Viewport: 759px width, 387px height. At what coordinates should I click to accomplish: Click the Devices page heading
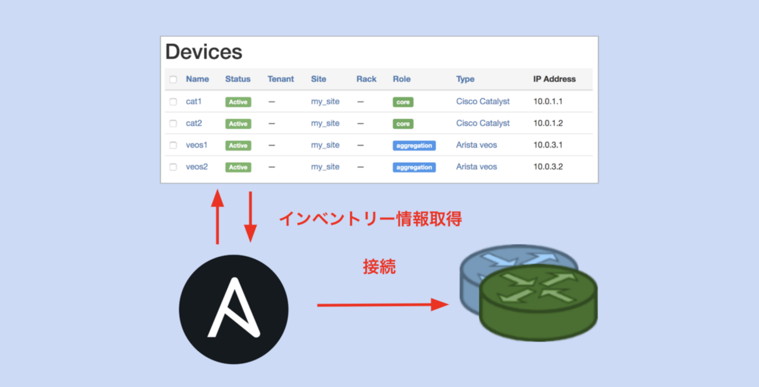(204, 52)
